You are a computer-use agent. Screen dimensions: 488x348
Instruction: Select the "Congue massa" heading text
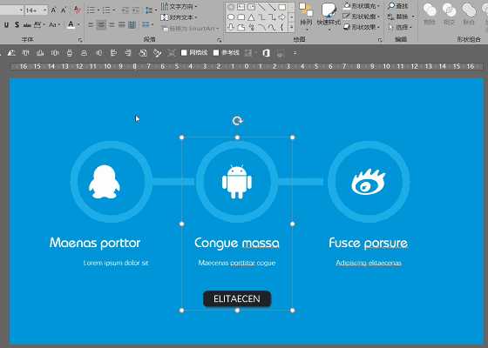point(237,244)
